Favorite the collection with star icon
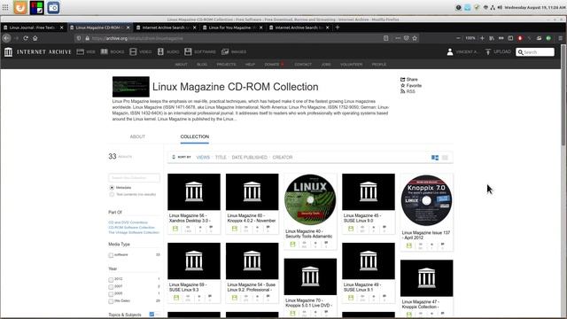This screenshot has width=567, height=319. coord(402,85)
